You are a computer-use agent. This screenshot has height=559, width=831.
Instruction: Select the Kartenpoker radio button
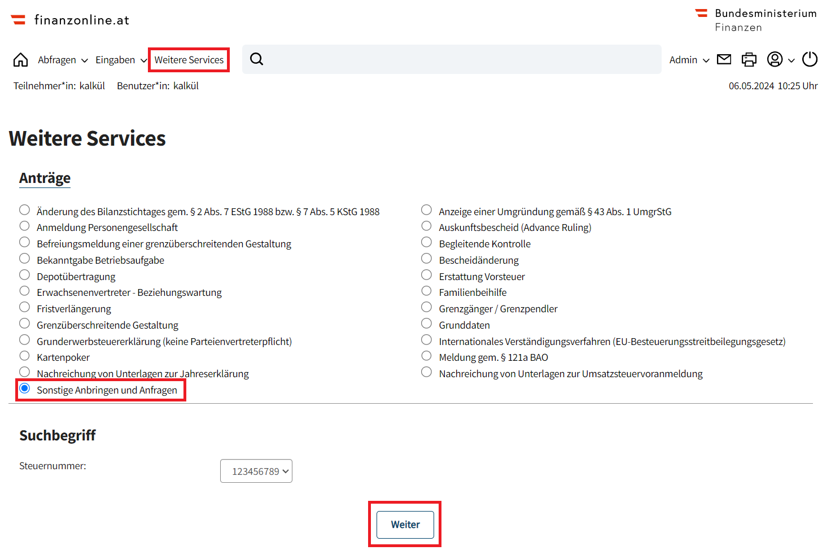[x=24, y=356]
